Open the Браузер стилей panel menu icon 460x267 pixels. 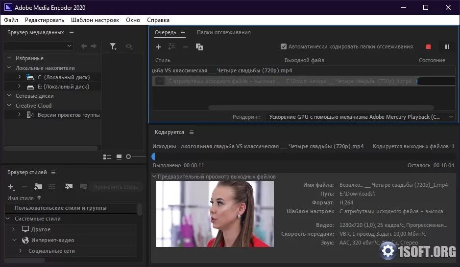click(x=53, y=173)
